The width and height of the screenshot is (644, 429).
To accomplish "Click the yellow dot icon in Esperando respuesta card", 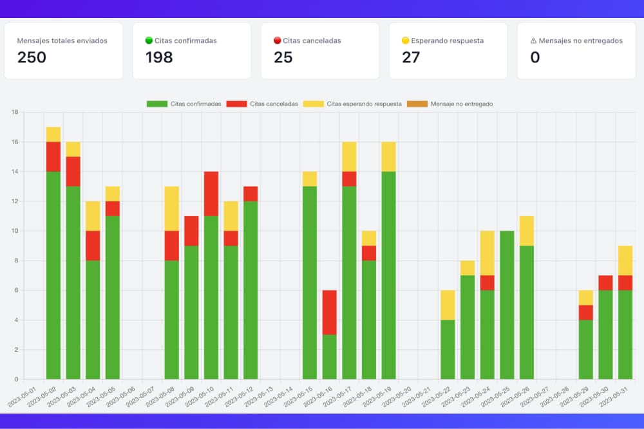I will click(405, 40).
